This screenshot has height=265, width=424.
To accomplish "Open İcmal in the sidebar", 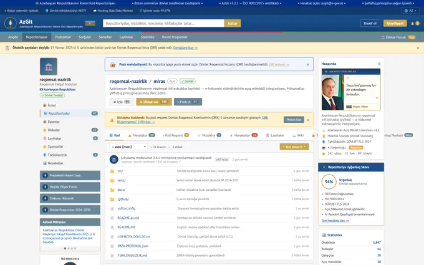I will [x=70, y=105].
